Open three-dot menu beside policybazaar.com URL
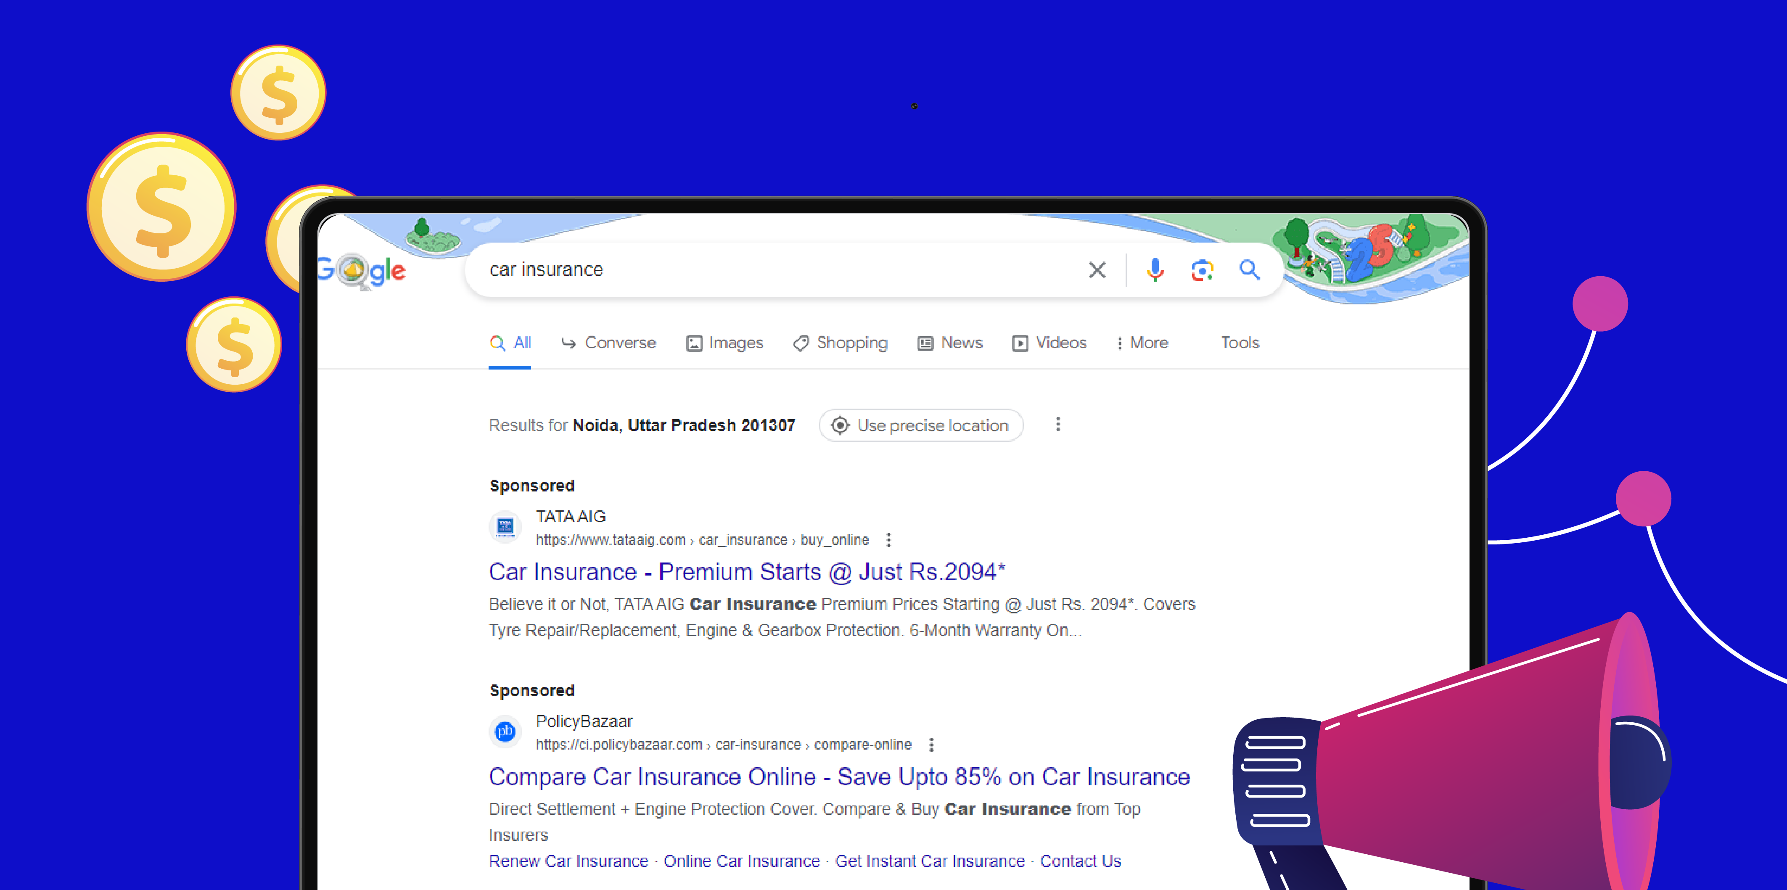Viewport: 1787px width, 890px height. click(x=932, y=745)
